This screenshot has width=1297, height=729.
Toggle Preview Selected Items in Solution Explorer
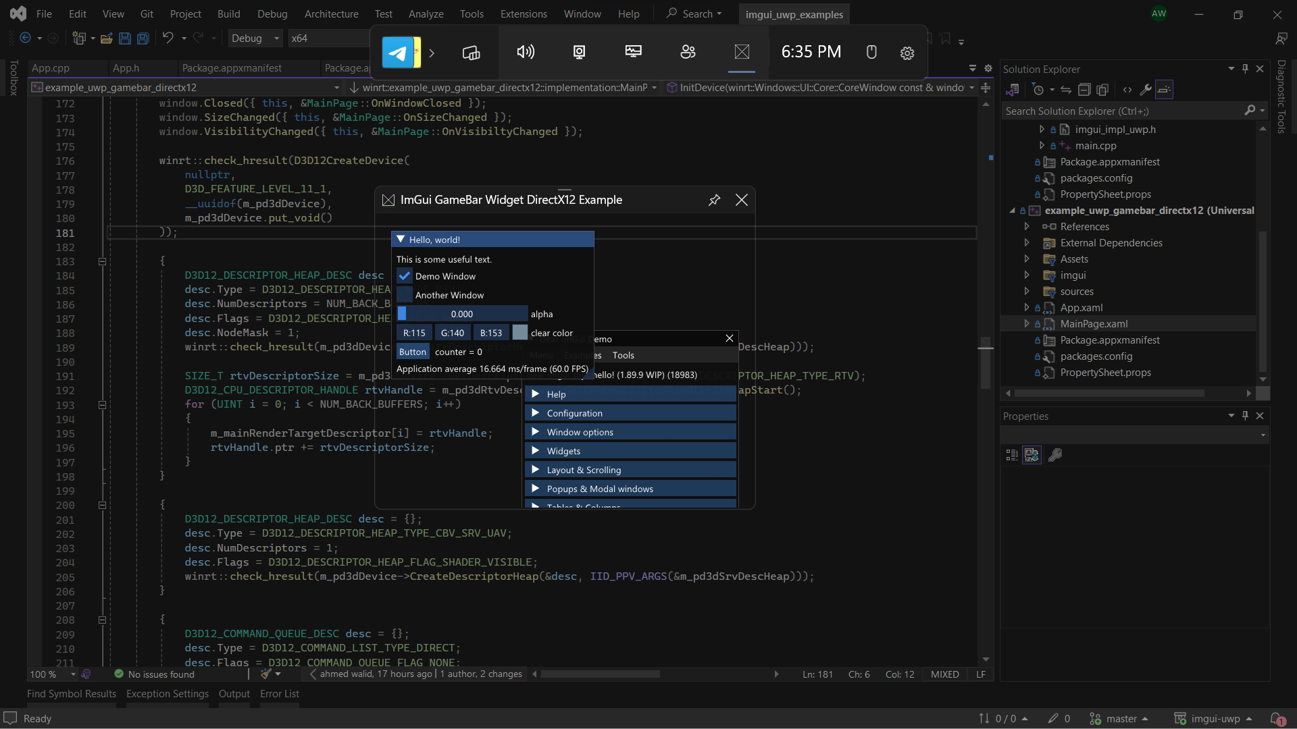point(1164,90)
